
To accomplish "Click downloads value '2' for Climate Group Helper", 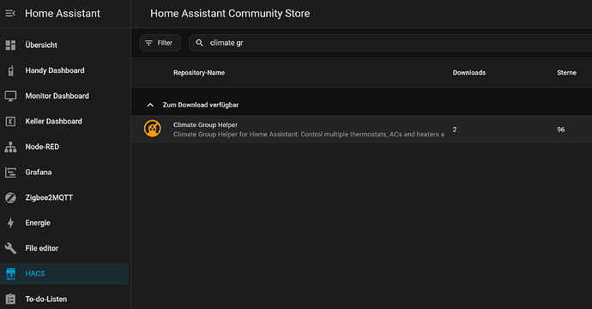I will [455, 130].
